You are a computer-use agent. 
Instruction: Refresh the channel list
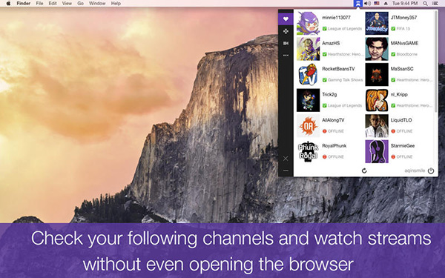[364, 171]
